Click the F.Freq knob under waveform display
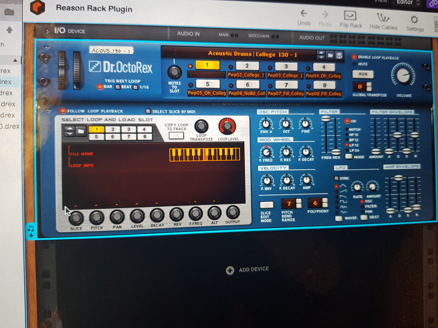The image size is (438, 328). tap(195, 214)
